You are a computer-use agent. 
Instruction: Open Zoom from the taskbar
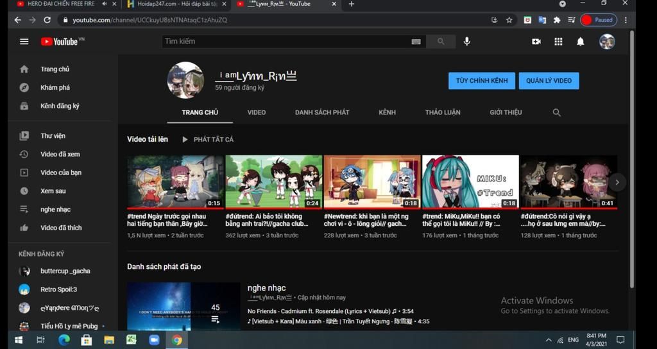tap(154, 340)
